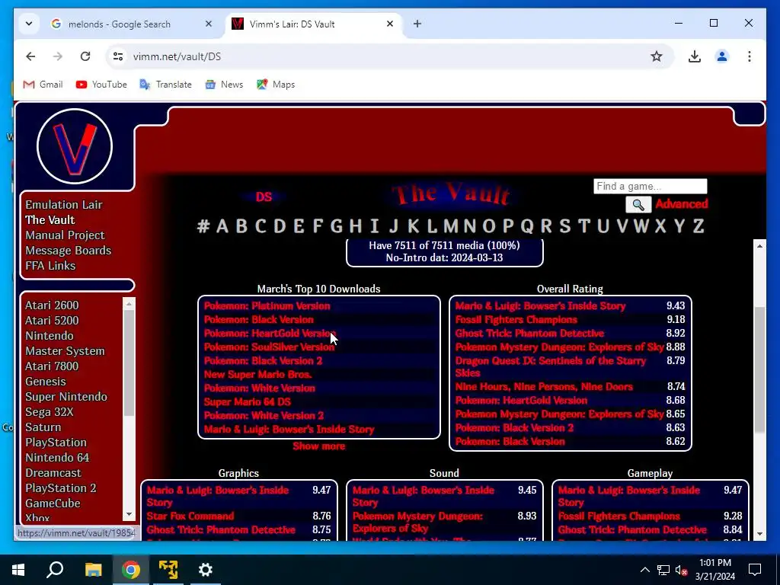
Task: Click the yellow app icon in taskbar
Action: pyautogui.click(x=168, y=570)
